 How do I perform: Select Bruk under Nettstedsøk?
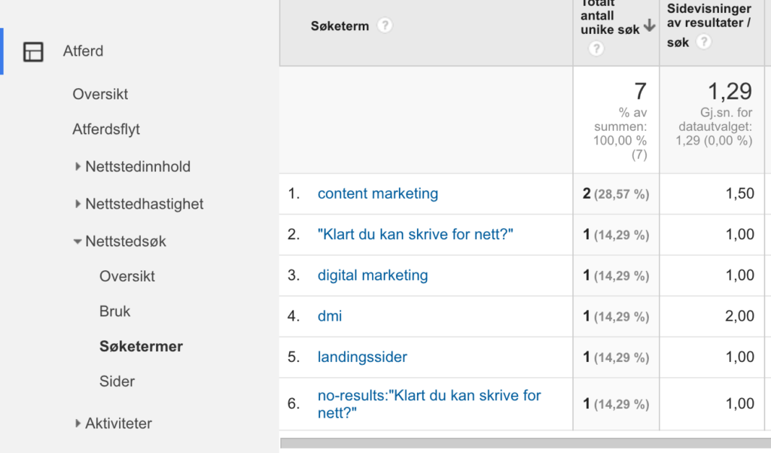(x=114, y=312)
